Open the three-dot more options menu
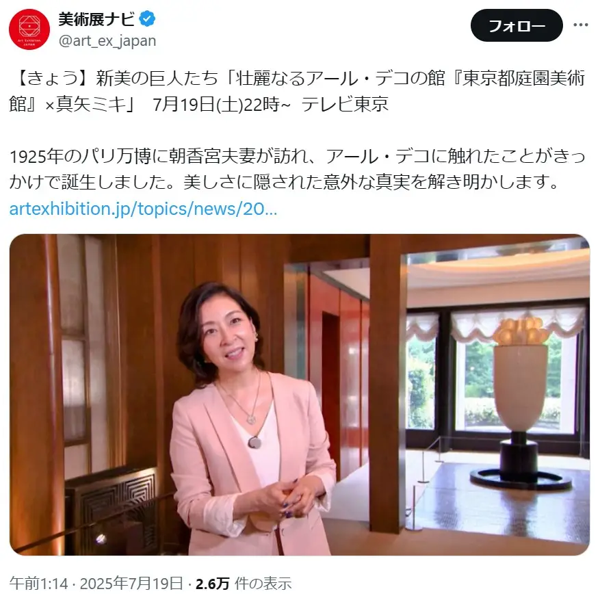This screenshot has width=600, height=598. pos(580,25)
